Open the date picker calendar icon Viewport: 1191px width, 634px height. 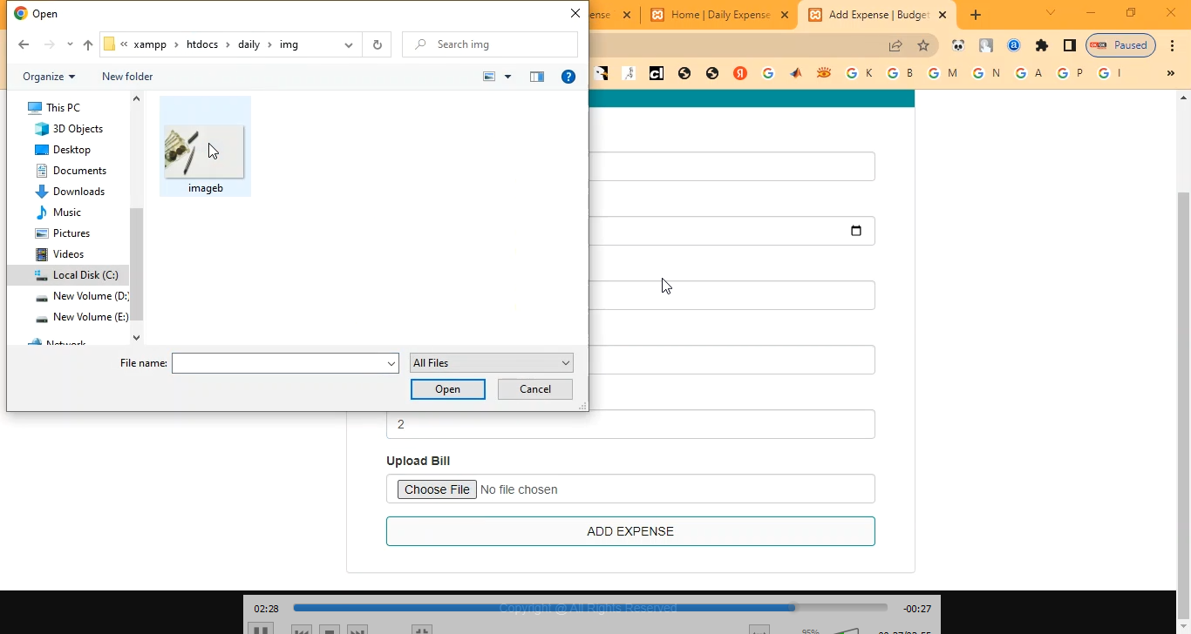855,231
